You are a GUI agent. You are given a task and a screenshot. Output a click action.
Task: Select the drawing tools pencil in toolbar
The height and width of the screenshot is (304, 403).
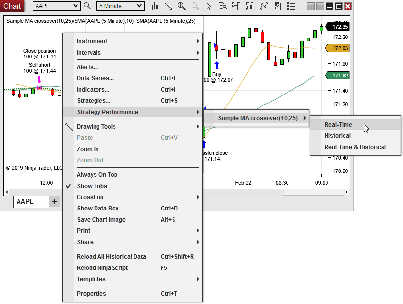point(168,6)
